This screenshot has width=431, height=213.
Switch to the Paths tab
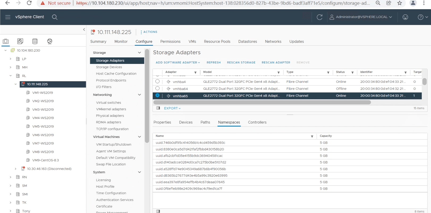(205, 122)
